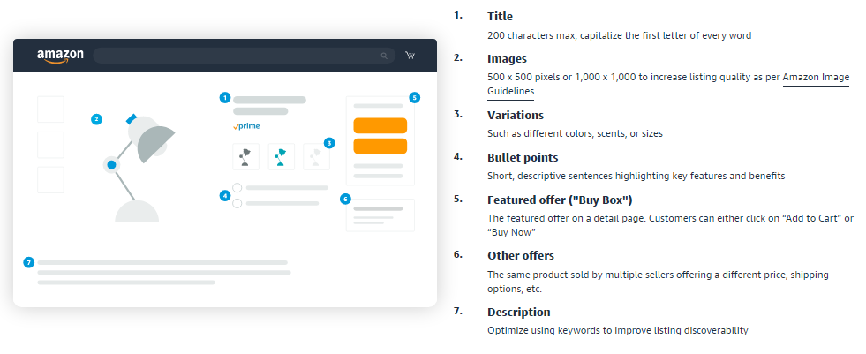Select the teal lamp variation thumbnail
Viewport: 866px width, 354px height.
tap(281, 157)
